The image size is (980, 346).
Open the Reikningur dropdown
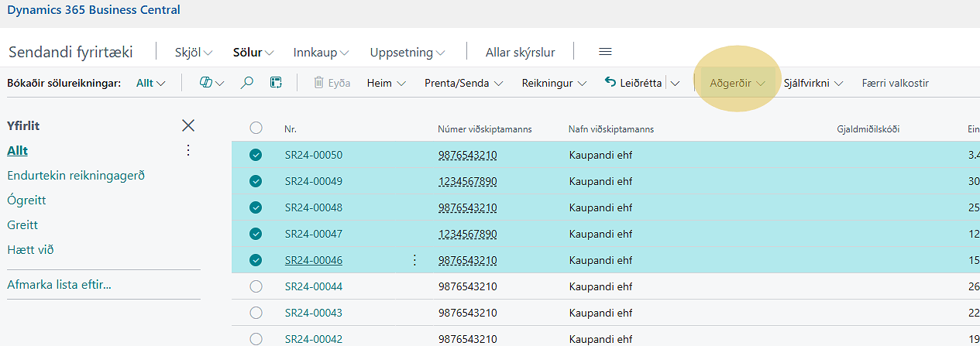point(554,83)
